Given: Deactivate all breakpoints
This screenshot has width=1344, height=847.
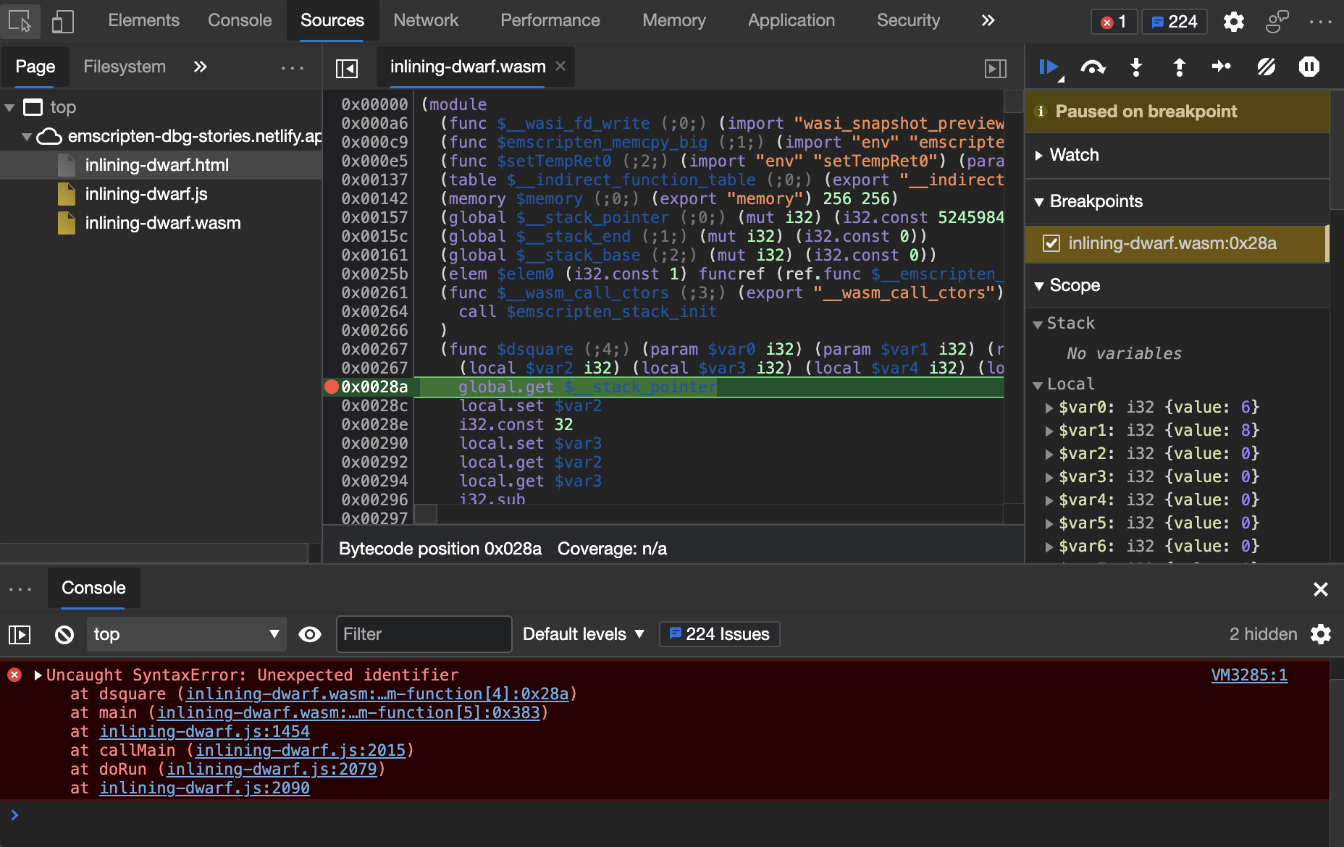Looking at the screenshot, I should (x=1266, y=67).
